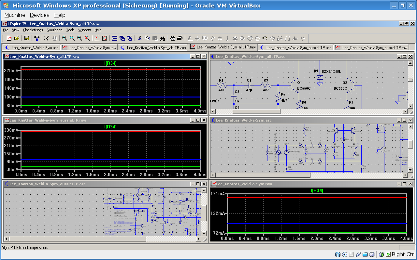Screen dimensions: 417x260
Task: Maximize the aussieLTP.raw plot window
Action: (x=198, y=120)
